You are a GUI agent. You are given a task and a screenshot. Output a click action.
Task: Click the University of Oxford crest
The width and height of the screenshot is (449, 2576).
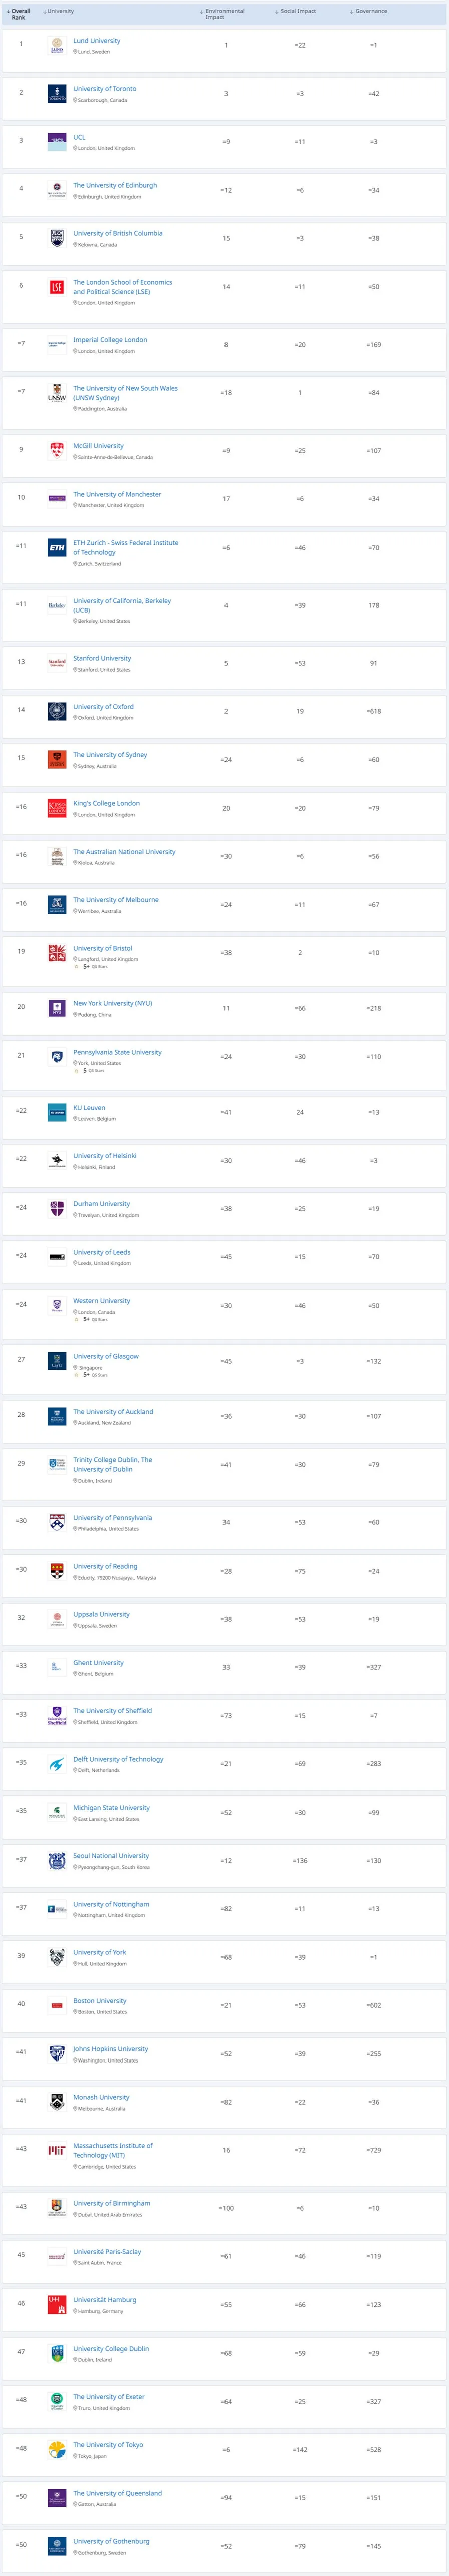[57, 711]
